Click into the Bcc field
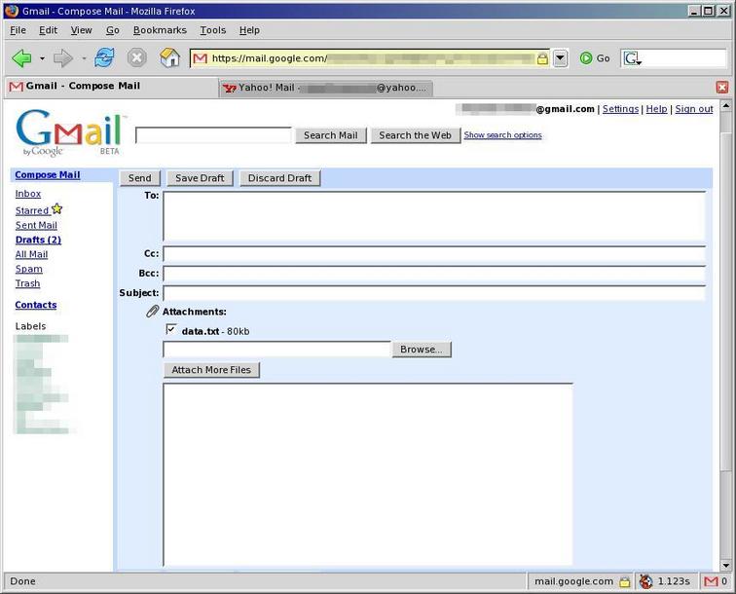The height and width of the screenshot is (594, 736). (x=434, y=274)
